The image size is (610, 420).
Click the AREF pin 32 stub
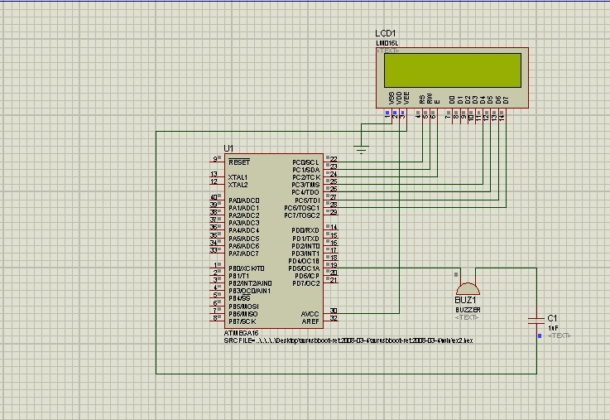coord(331,321)
